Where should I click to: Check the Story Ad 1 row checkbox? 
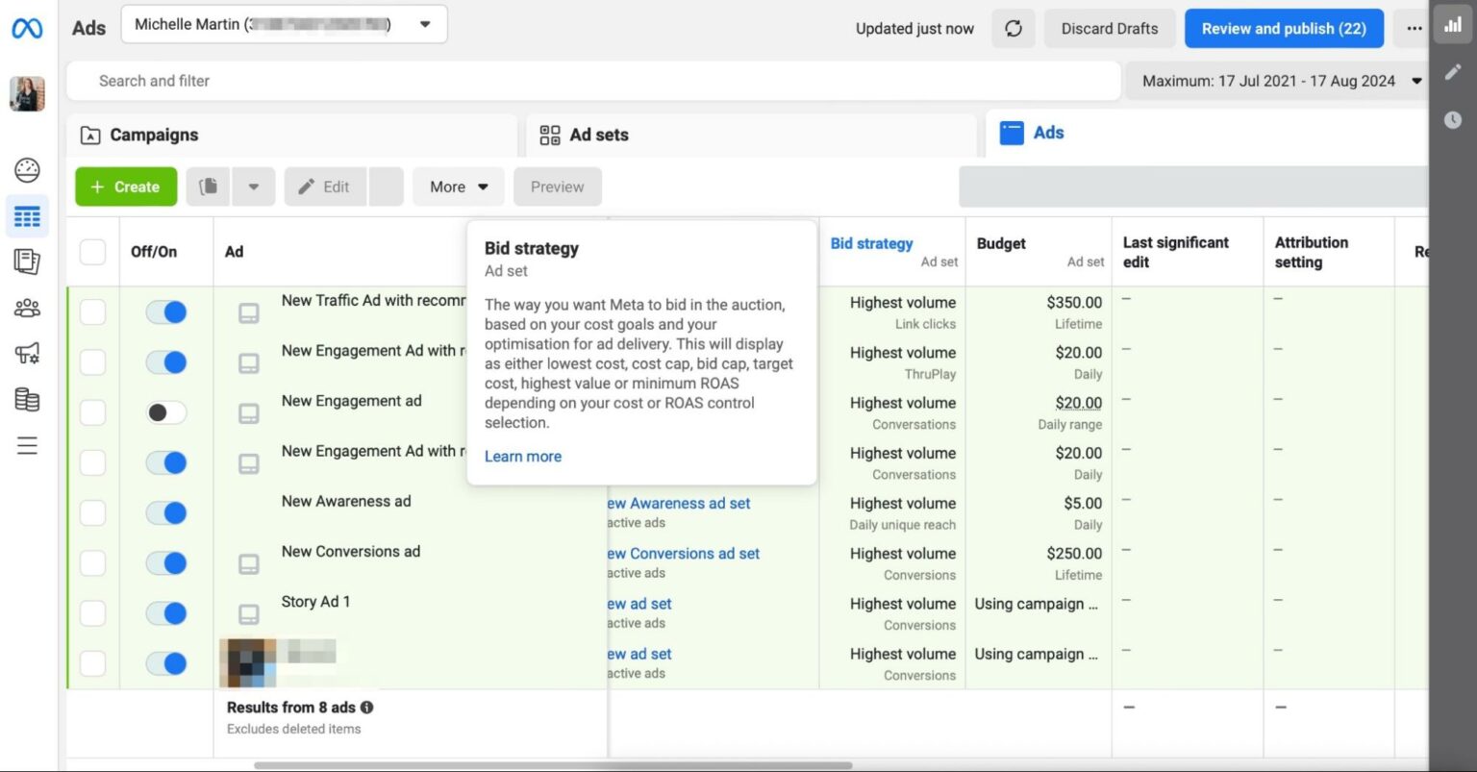(92, 612)
